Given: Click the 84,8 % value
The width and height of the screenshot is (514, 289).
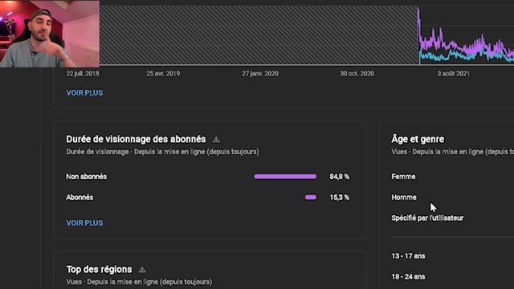Looking at the screenshot, I should (339, 177).
